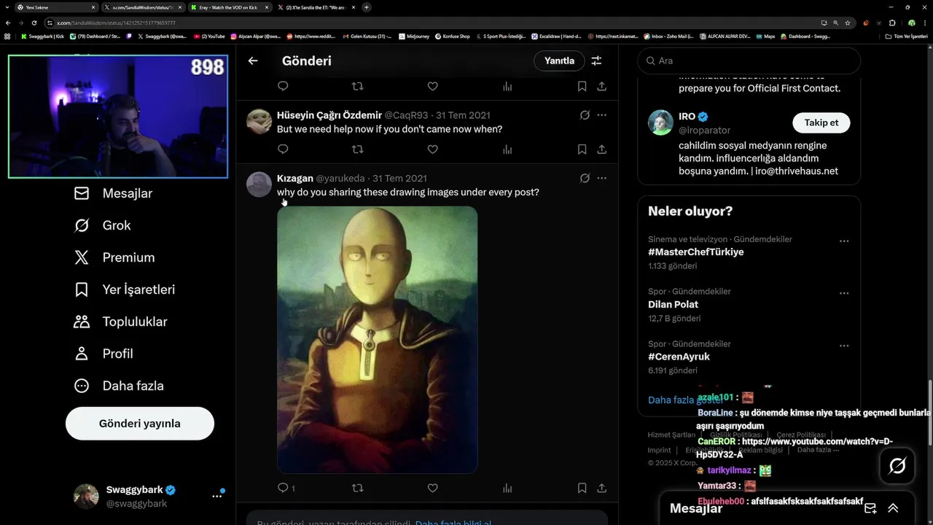This screenshot has height=525, width=933.
Task: View analytics for Kızagan's comment
Action: tap(507, 488)
